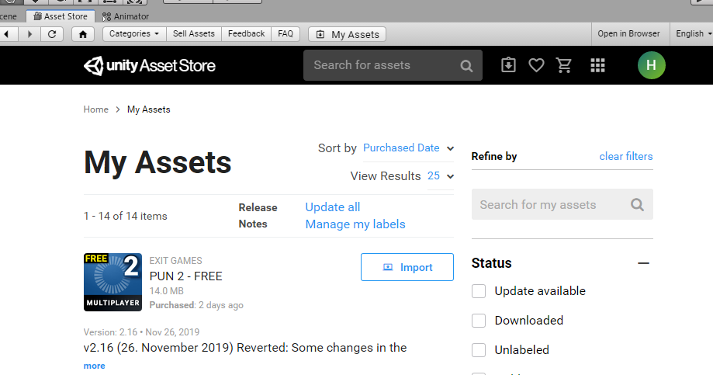Click the 'Version: 2.16 • Nov 26, 2019' text

pyautogui.click(x=141, y=332)
